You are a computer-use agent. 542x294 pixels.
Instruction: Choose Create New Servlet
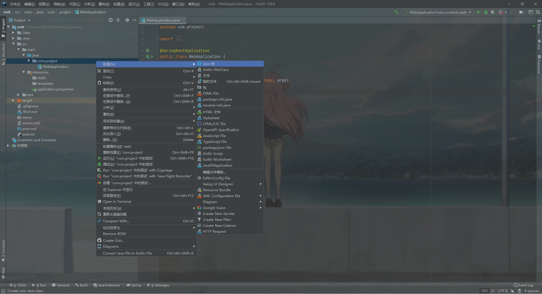click(x=230, y=214)
